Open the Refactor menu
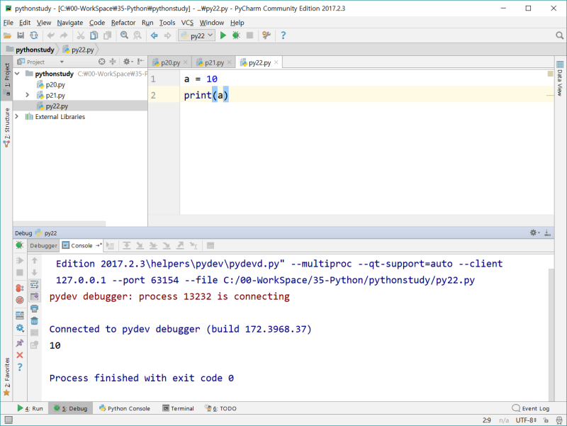This screenshot has height=426, width=567. [x=123, y=23]
